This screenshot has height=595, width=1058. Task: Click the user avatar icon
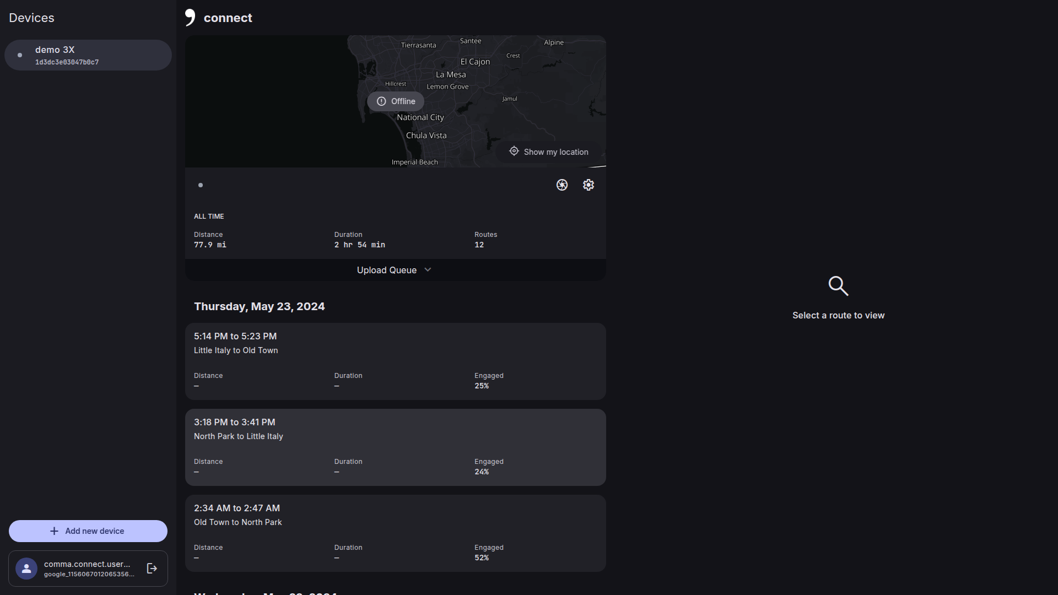point(26,568)
